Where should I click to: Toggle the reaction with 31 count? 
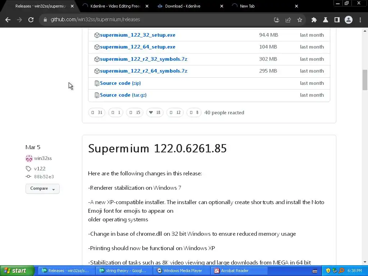coord(96,112)
